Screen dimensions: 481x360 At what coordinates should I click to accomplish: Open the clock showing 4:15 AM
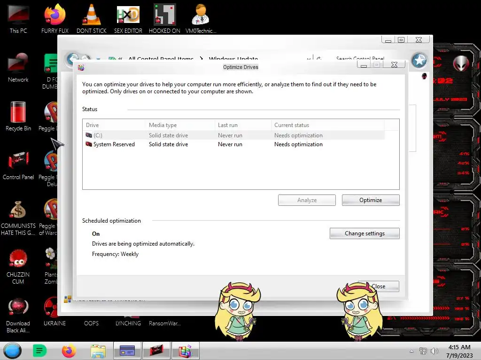459,351
